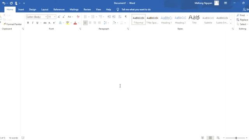
Task: Open the Customize Quick Access Toolbar dropdown
Action: click(x=24, y=3)
